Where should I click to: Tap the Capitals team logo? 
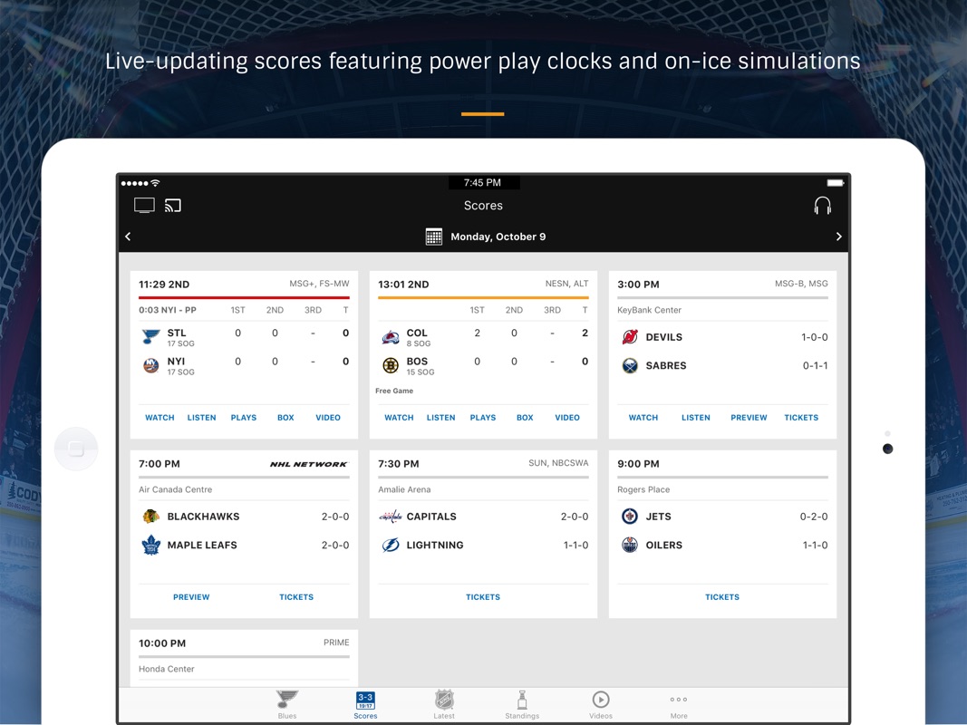tap(391, 517)
